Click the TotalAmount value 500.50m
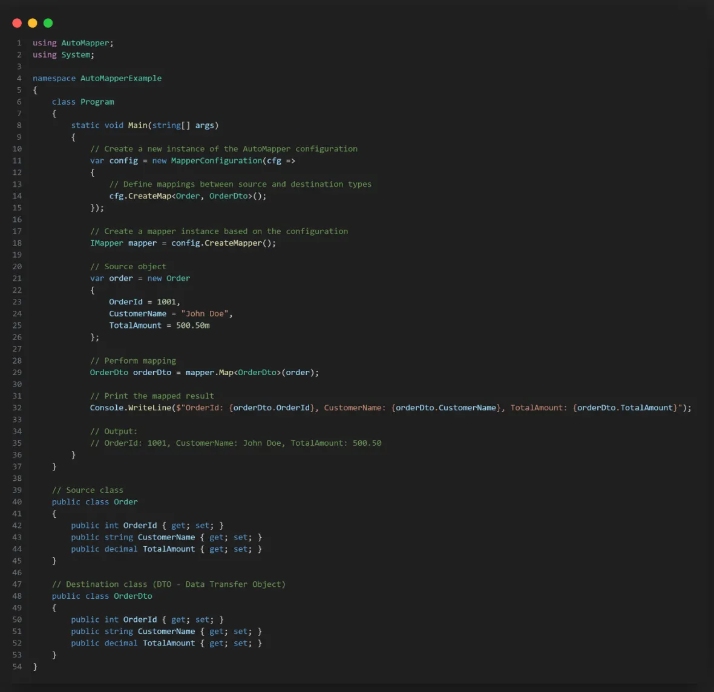Image resolution: width=714 pixels, height=692 pixels. pos(194,325)
